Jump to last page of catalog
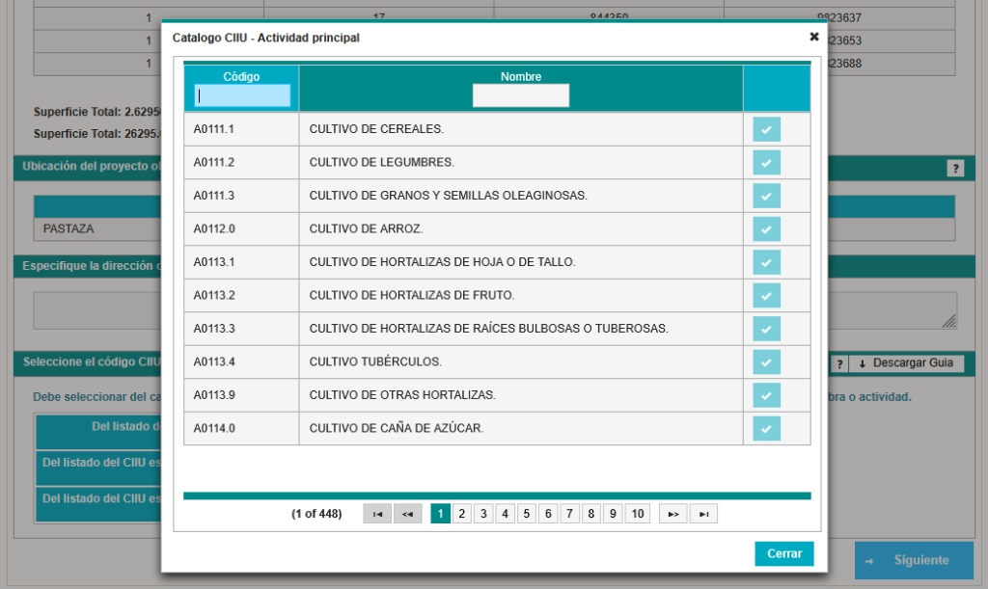Screen dimensions: 988x589 click(x=703, y=514)
